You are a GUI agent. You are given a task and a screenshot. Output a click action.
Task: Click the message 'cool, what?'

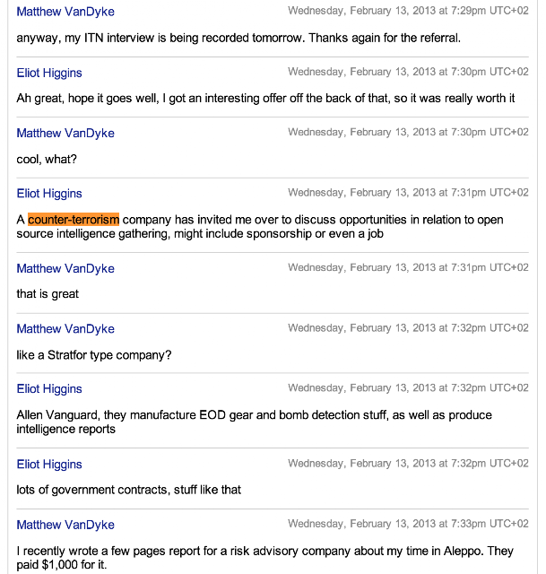(47, 160)
